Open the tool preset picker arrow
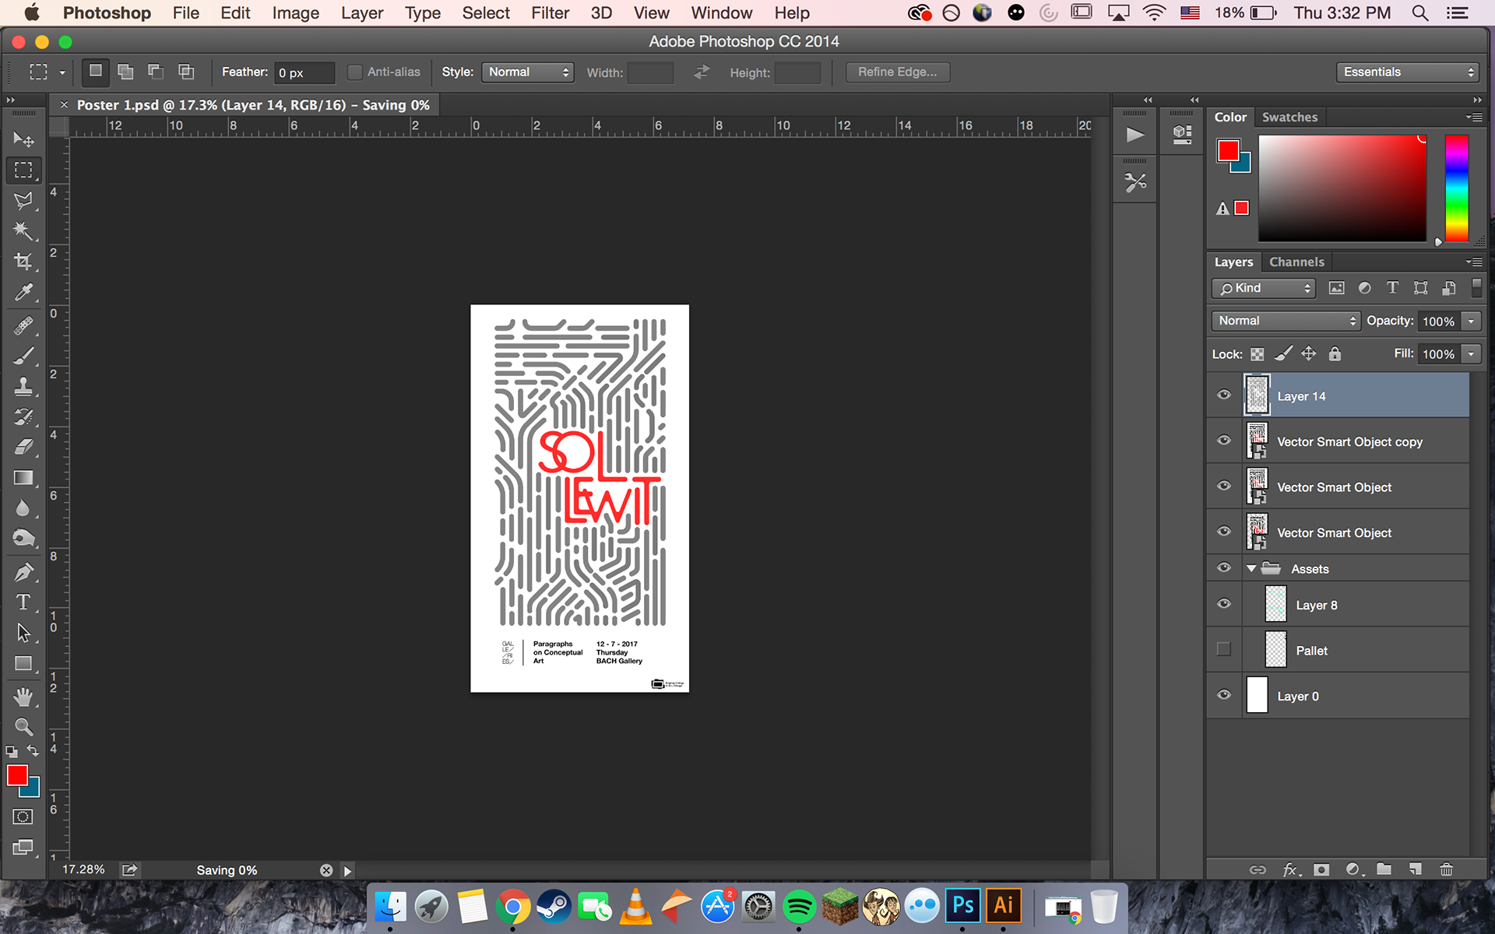The height and width of the screenshot is (934, 1495). [62, 72]
